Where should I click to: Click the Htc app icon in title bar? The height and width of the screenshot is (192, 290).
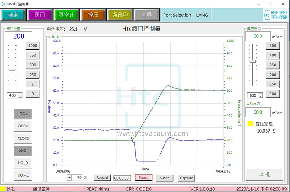(x=4, y=4)
